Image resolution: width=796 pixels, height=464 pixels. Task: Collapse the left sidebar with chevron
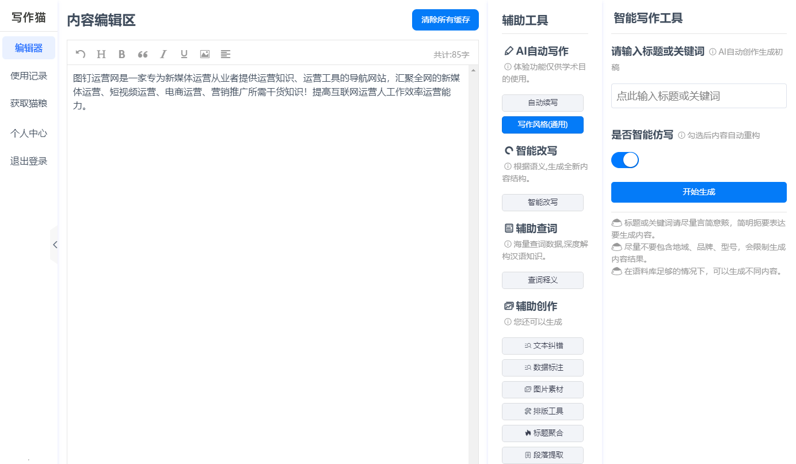[55, 245]
